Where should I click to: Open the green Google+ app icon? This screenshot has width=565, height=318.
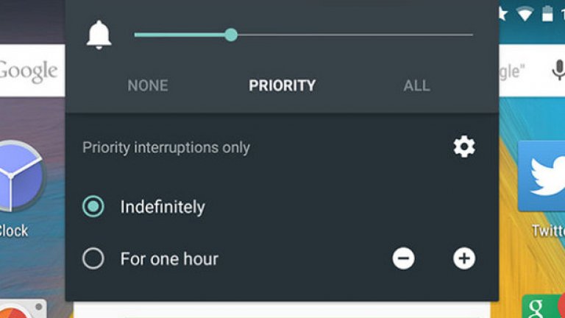[x=537, y=308]
